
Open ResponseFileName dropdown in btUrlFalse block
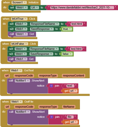[44, 49]
